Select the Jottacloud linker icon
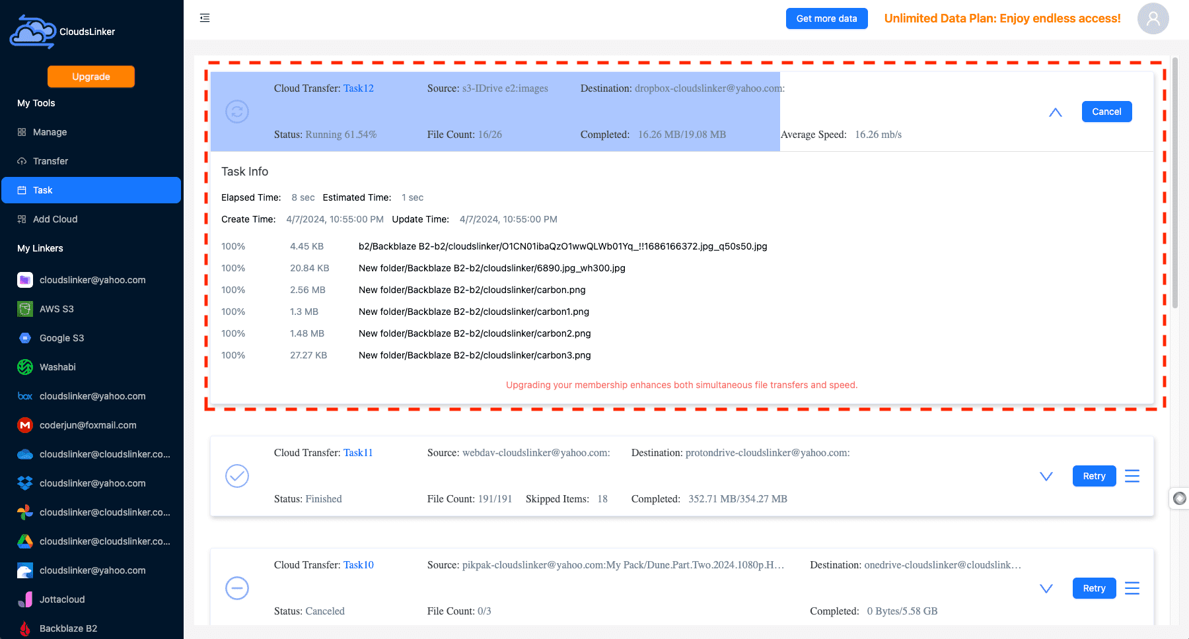The width and height of the screenshot is (1189, 639). [x=25, y=599]
